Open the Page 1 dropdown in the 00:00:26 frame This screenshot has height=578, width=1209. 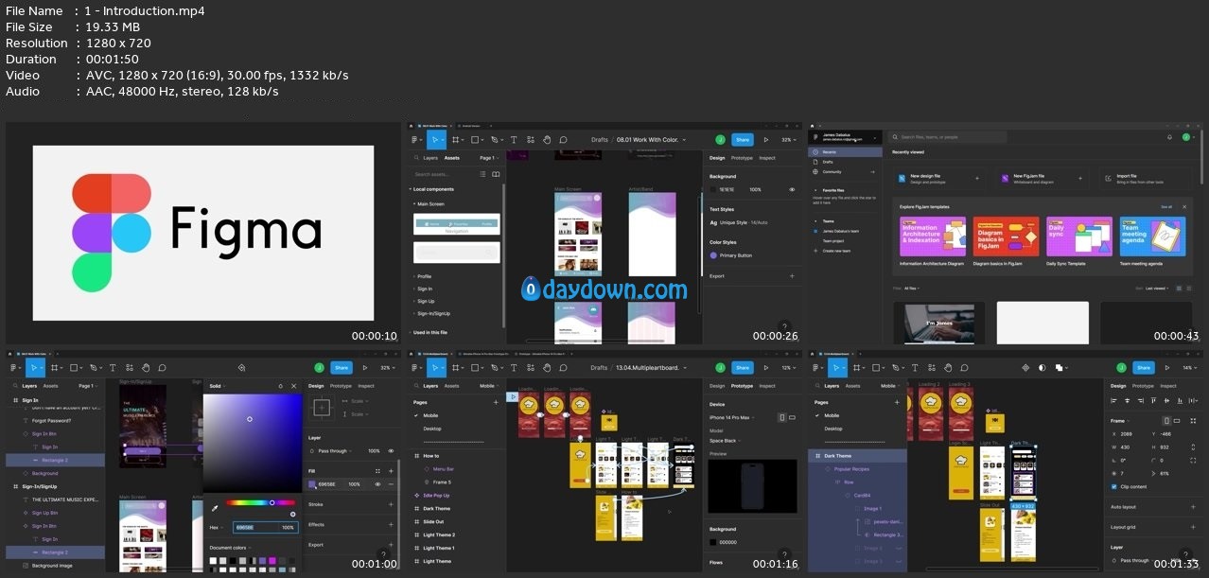tap(487, 158)
